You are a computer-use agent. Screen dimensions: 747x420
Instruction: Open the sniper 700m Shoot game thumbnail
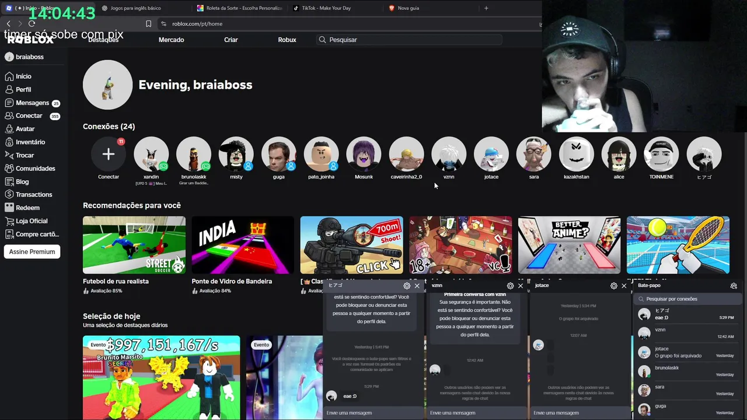(x=351, y=245)
